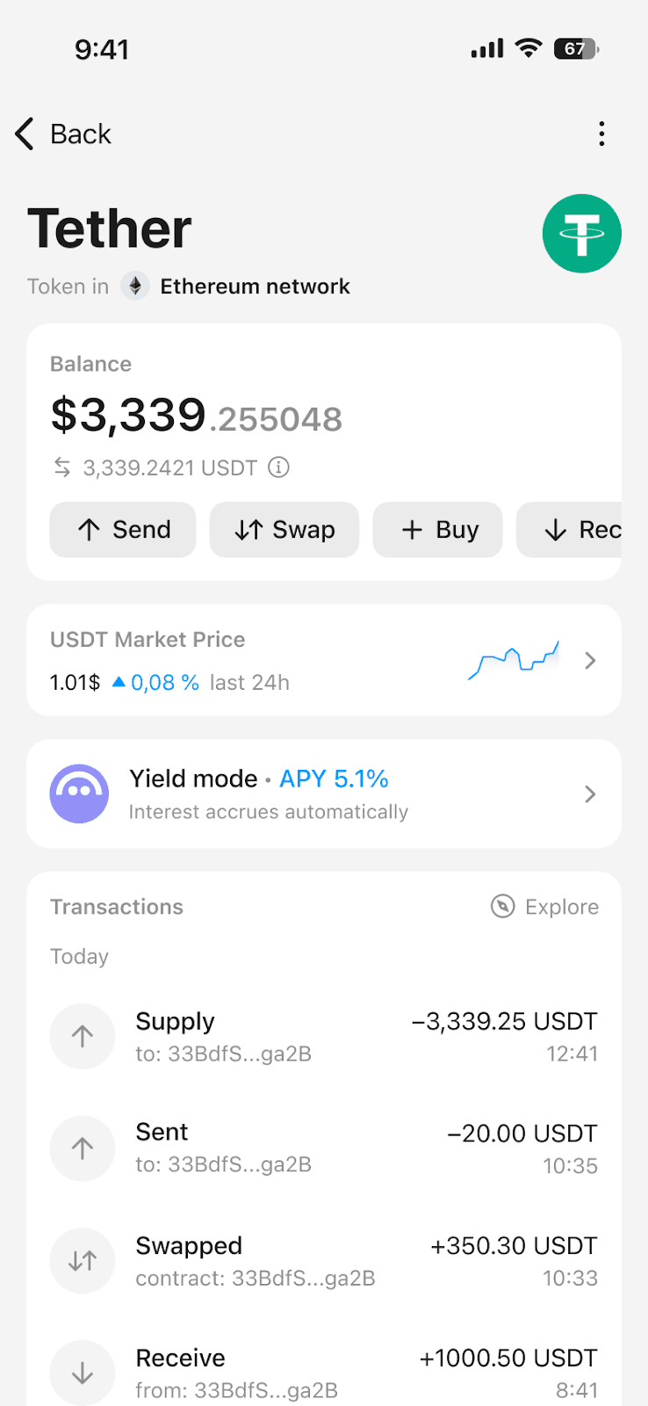
Task: Tap the Ethereum network diamond icon
Action: pyautogui.click(x=135, y=286)
